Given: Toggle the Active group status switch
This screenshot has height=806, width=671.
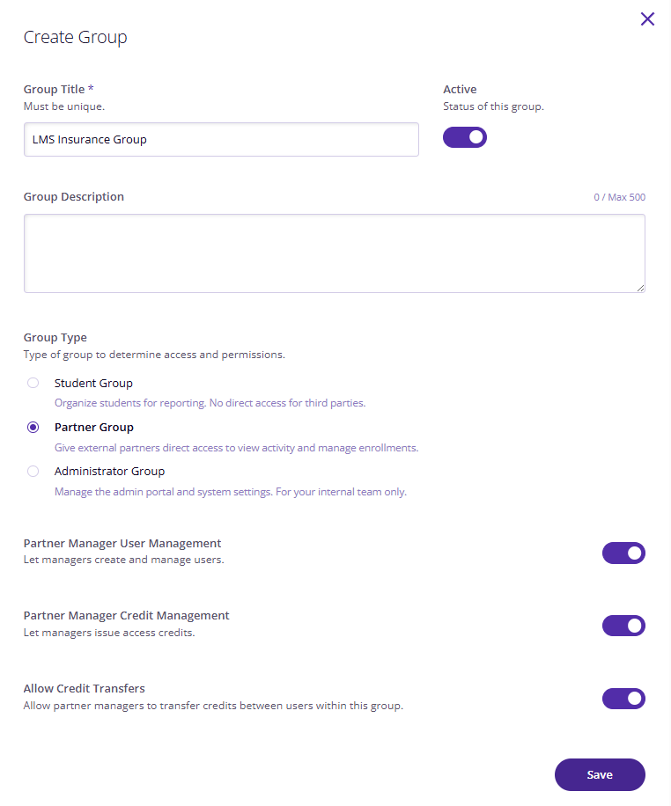Looking at the screenshot, I should 465,137.
